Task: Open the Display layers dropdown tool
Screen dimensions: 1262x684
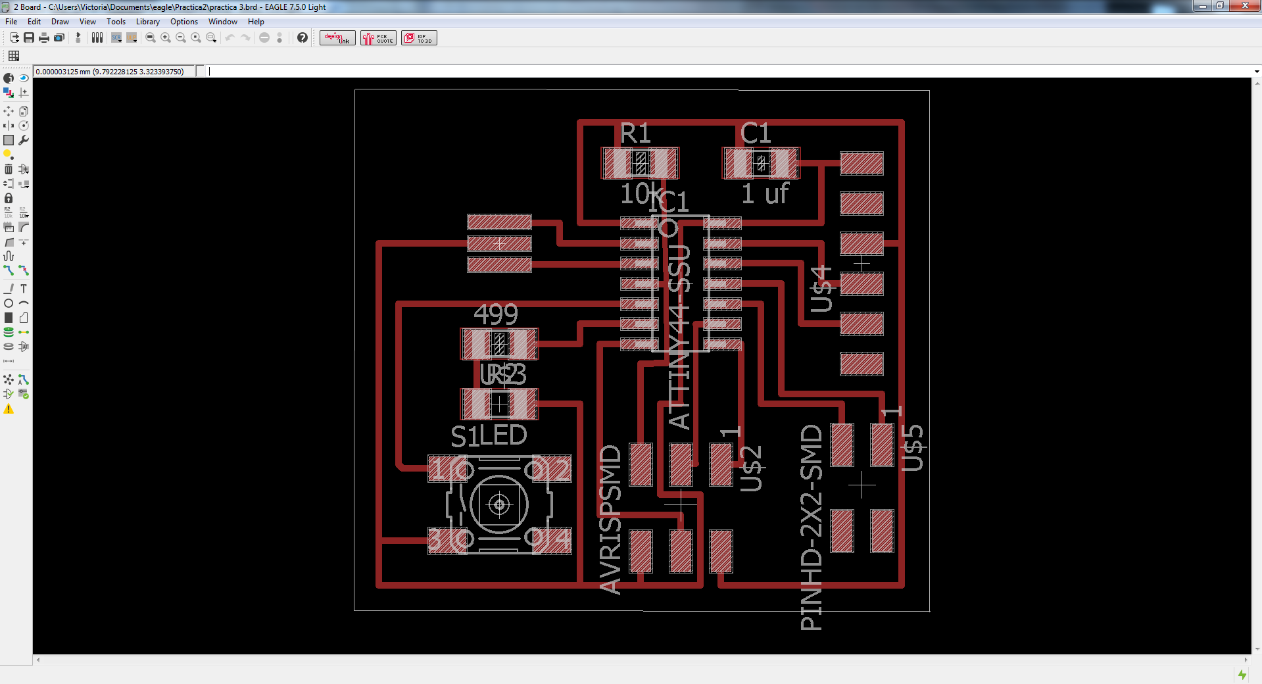Action: pos(9,93)
